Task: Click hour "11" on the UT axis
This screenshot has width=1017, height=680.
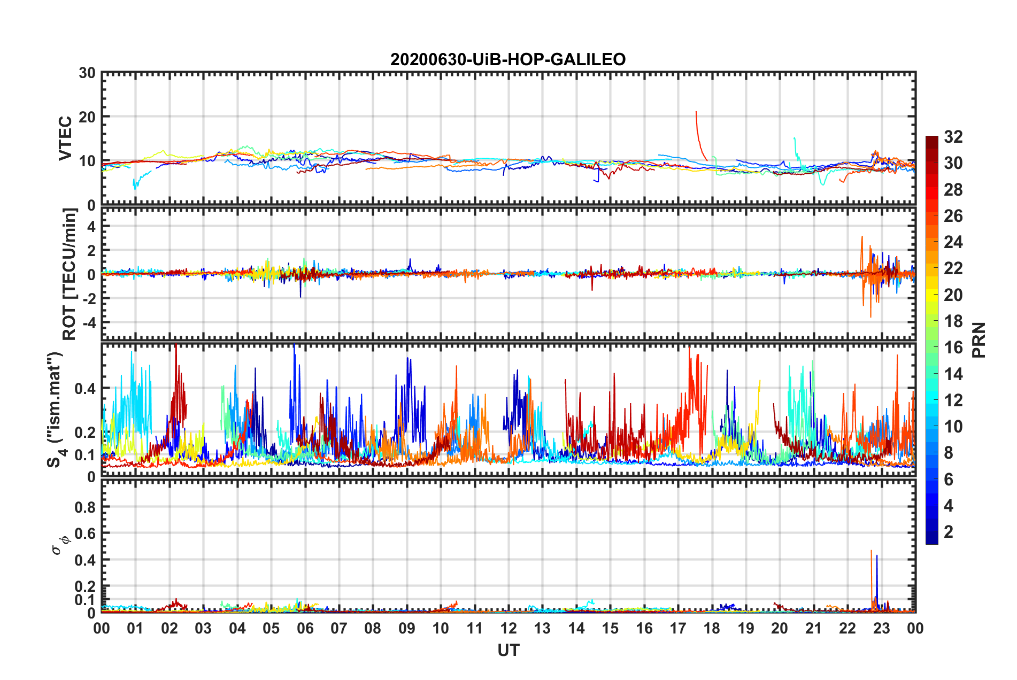Action: coord(475,628)
